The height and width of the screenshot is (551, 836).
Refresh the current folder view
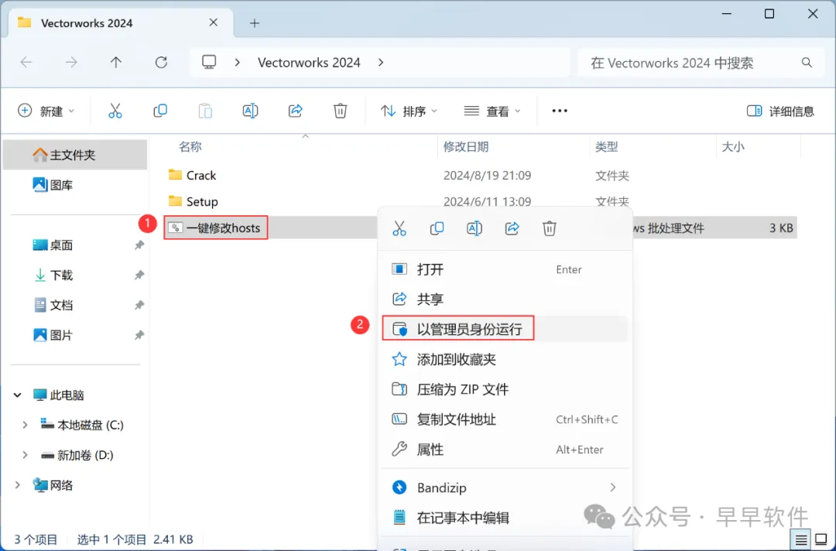(x=161, y=63)
